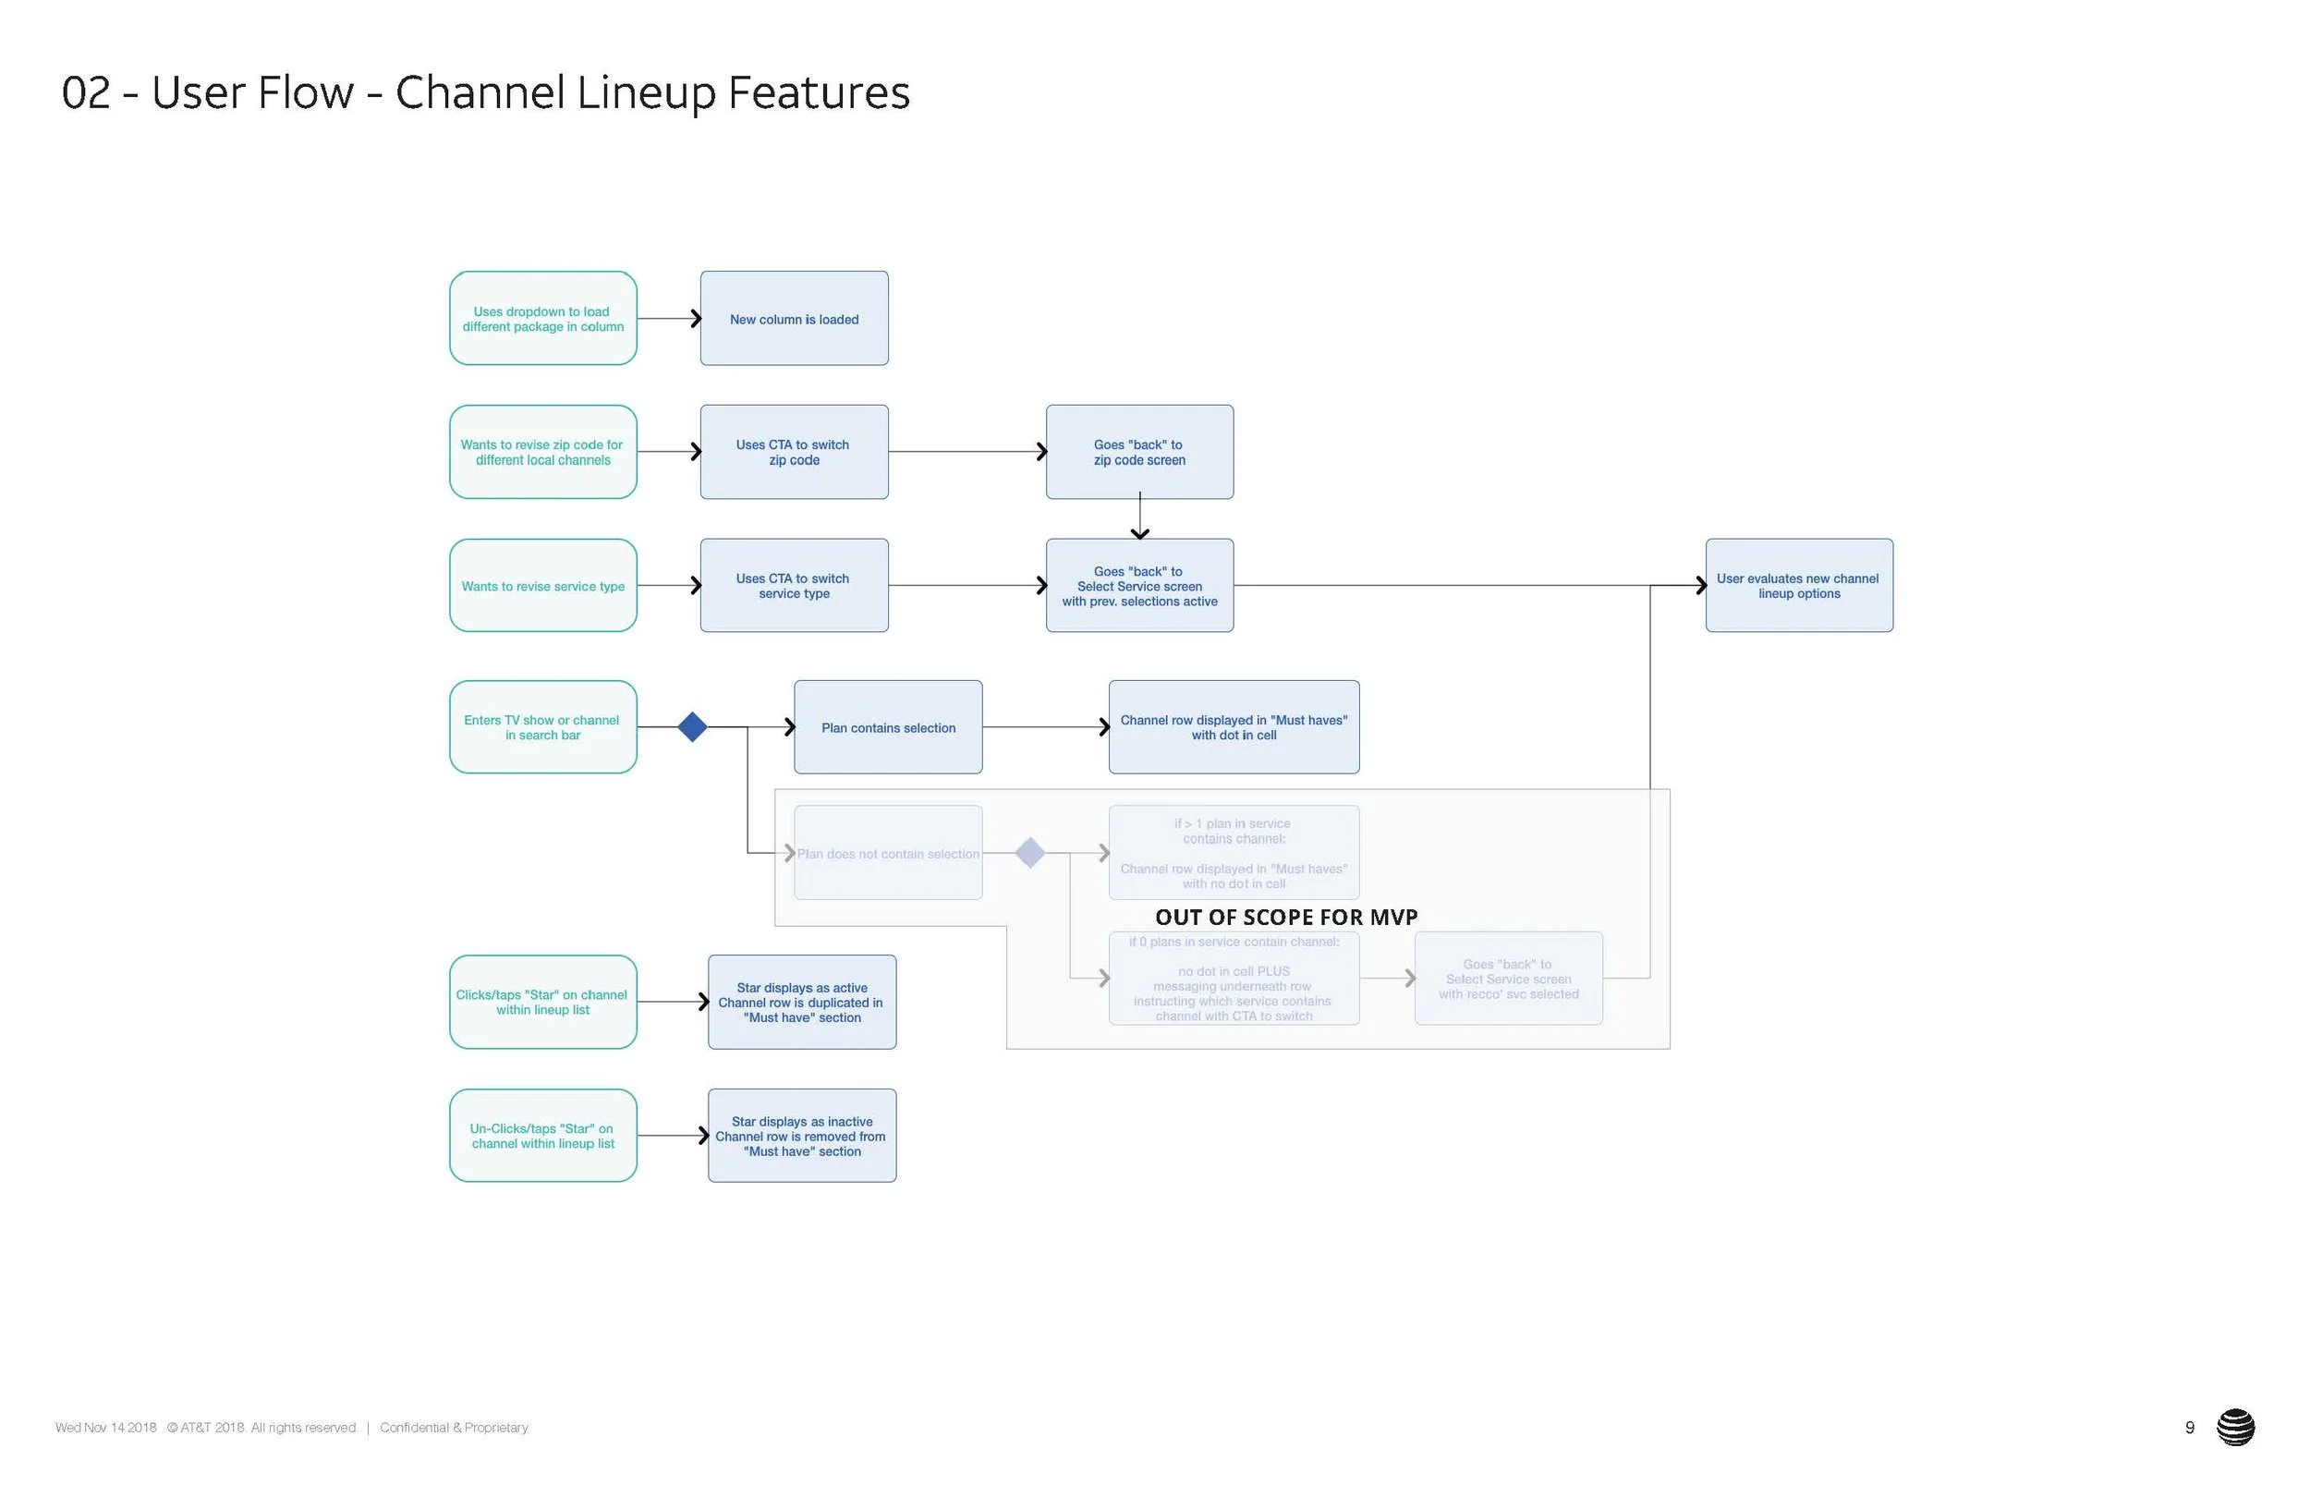Open the 'Uses CTA to switch zip code' step
This screenshot has width=2310, height=1497.
click(793, 452)
